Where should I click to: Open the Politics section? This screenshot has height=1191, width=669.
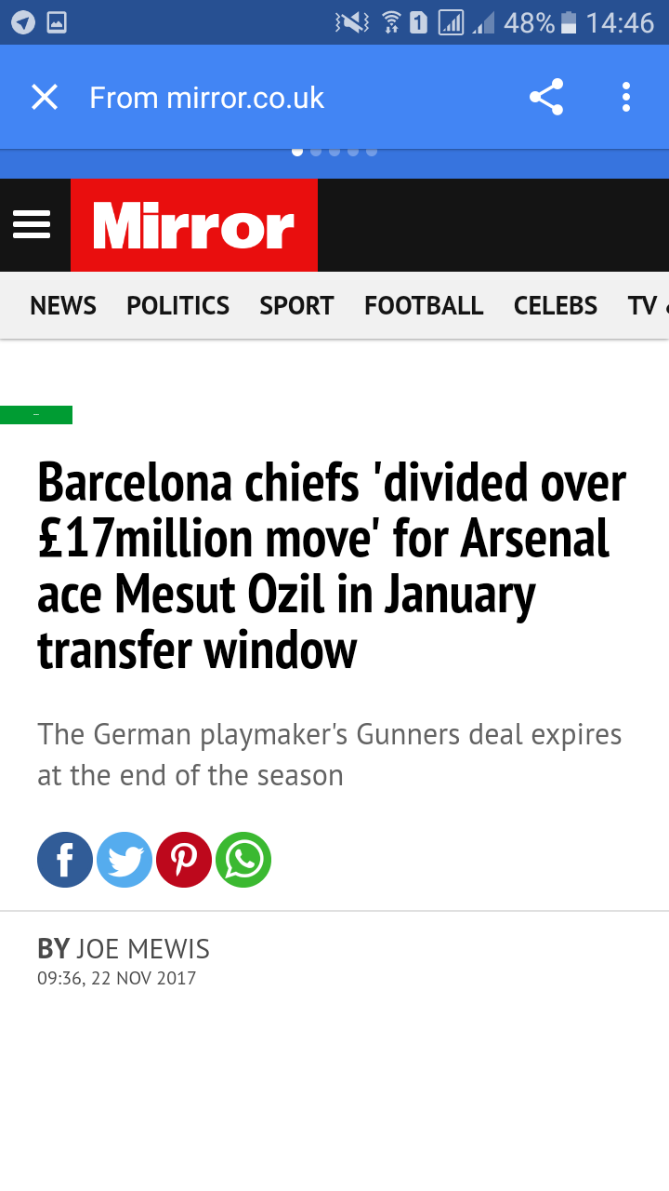pyautogui.click(x=178, y=305)
